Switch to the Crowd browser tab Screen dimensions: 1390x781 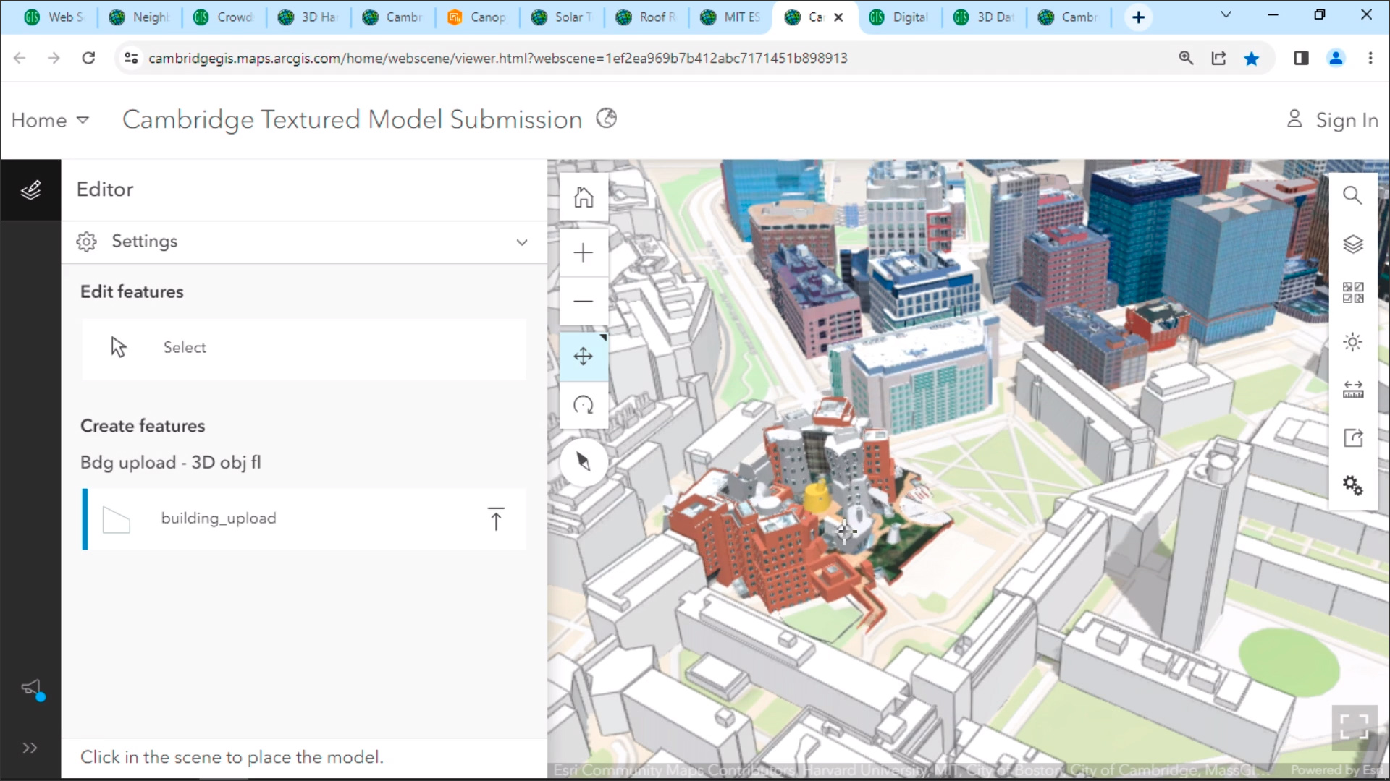[224, 17]
